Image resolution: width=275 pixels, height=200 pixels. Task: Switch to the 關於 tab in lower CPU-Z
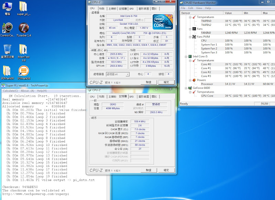[x=154, y=97]
